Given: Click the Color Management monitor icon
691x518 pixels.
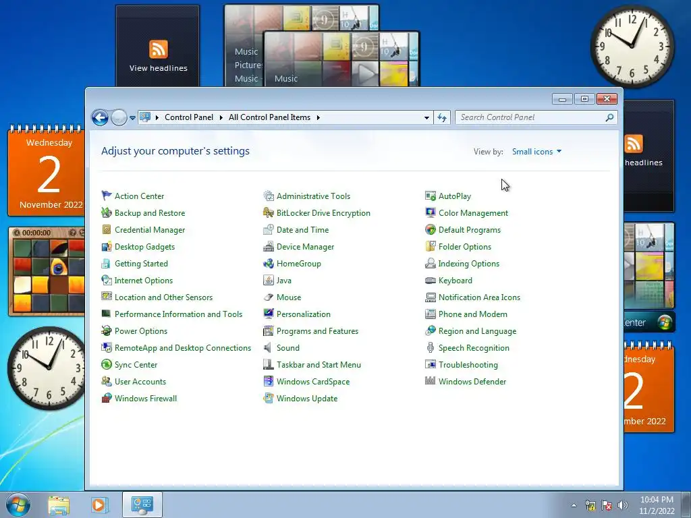Looking at the screenshot, I should pos(430,212).
